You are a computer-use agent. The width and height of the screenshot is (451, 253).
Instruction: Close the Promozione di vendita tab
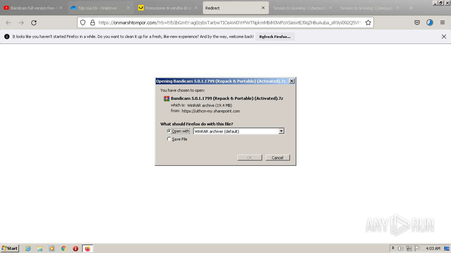196,8
